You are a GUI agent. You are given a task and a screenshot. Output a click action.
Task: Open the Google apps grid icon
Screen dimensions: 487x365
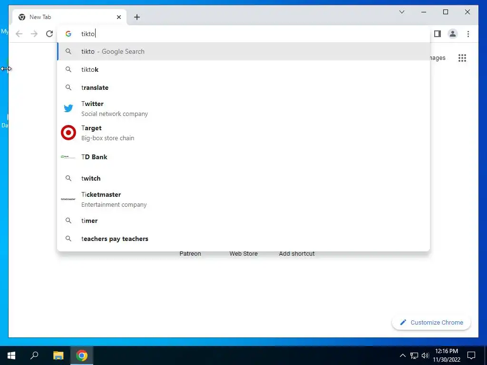coord(462,58)
